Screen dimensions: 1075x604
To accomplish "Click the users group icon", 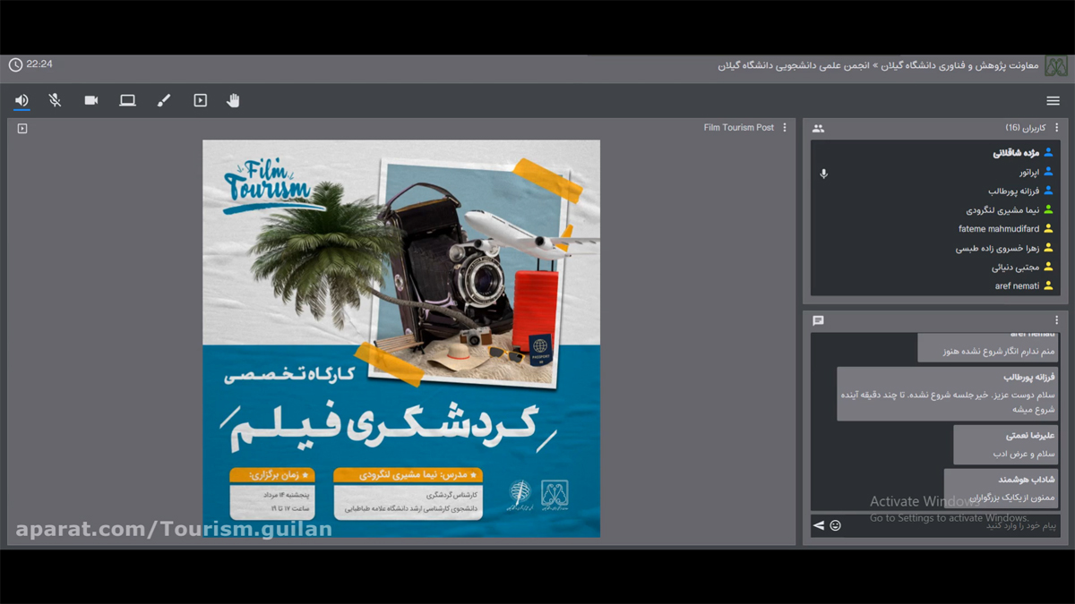I will click(818, 129).
